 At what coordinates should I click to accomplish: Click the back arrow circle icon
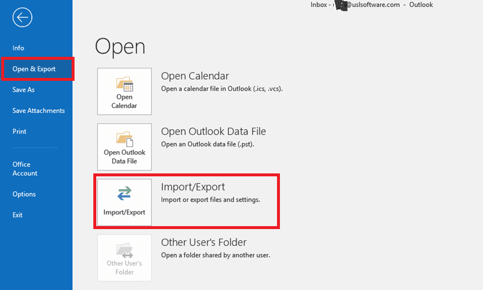pos(22,18)
